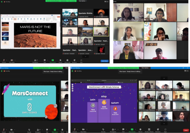
Task: Open Chat in the Mars presentation meeting toolbar
Action: [45, 61]
